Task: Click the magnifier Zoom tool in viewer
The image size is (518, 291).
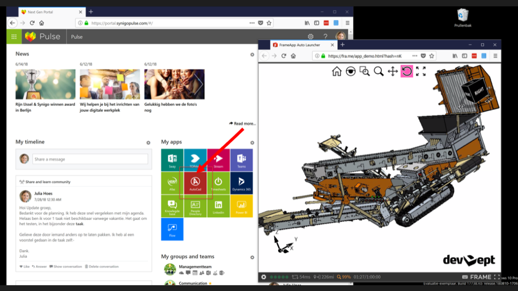Action: [x=378, y=71]
